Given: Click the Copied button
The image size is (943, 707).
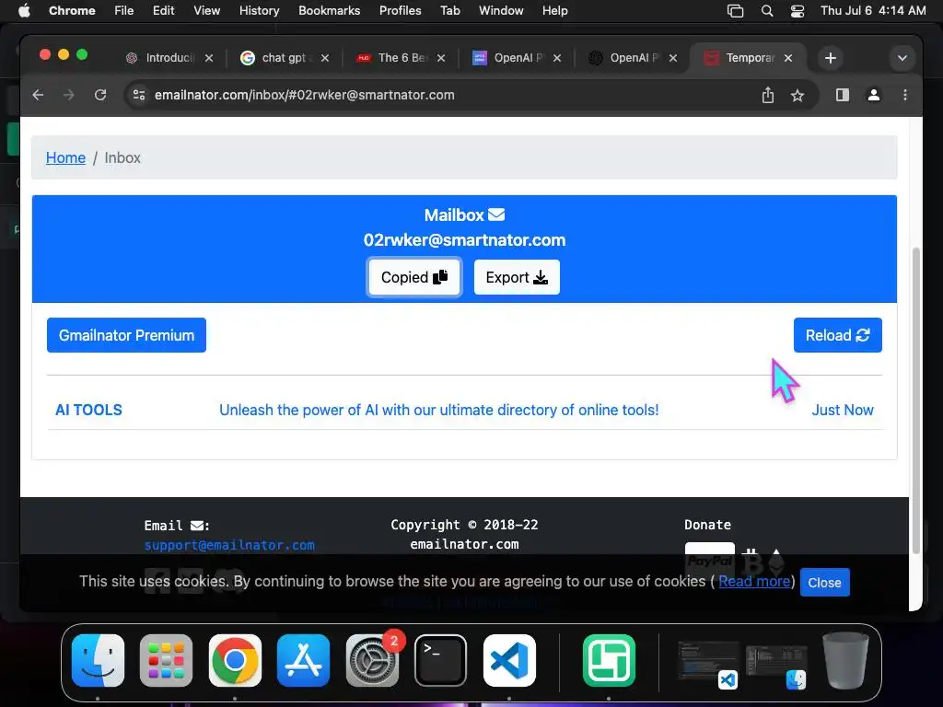Looking at the screenshot, I should (x=413, y=277).
